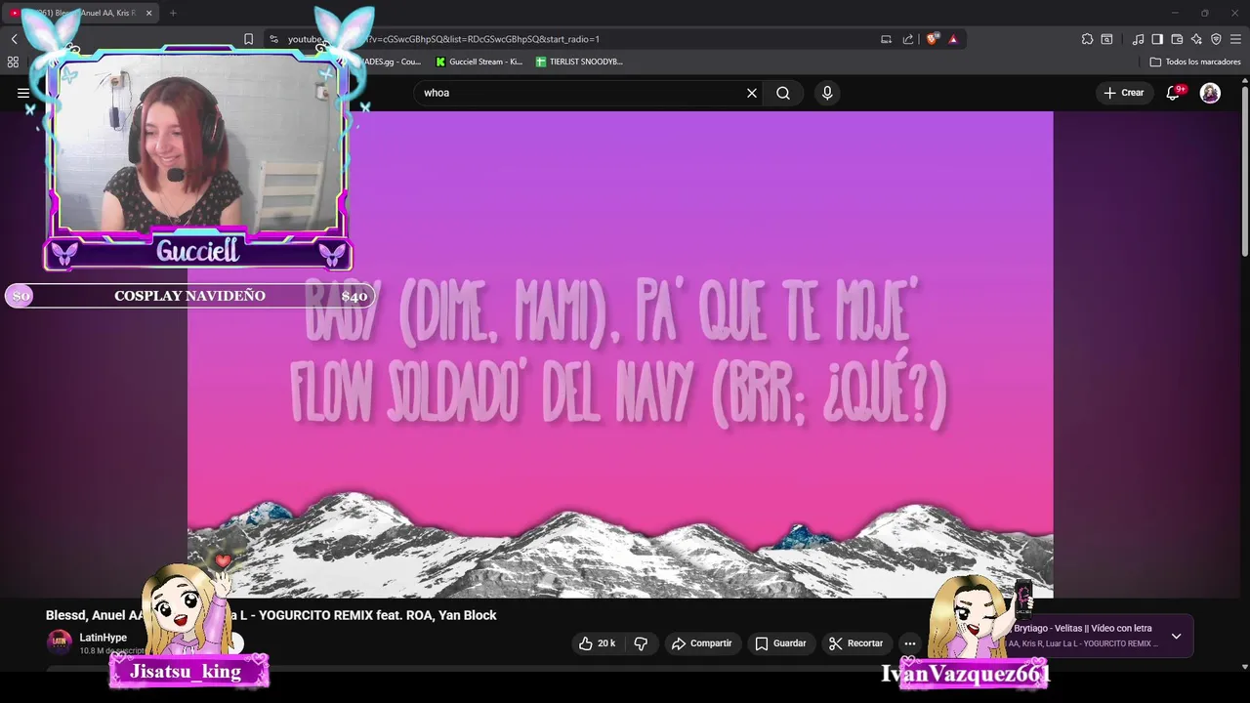Open the media control music note icon

click(x=1138, y=39)
